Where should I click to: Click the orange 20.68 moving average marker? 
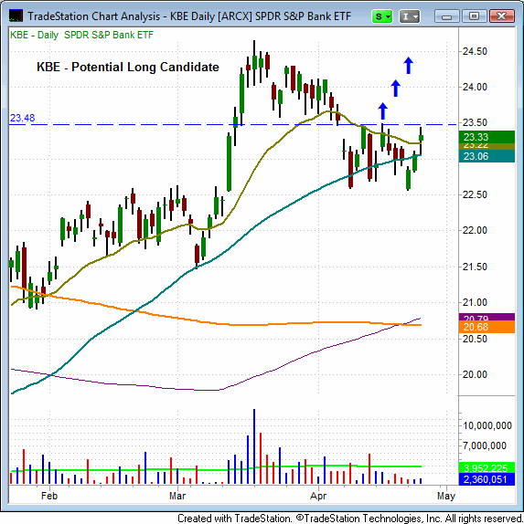point(487,327)
